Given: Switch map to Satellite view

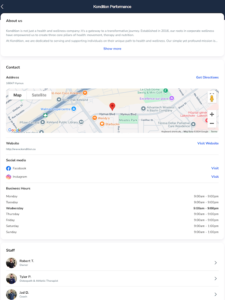Looking at the screenshot, I should (39, 95).
